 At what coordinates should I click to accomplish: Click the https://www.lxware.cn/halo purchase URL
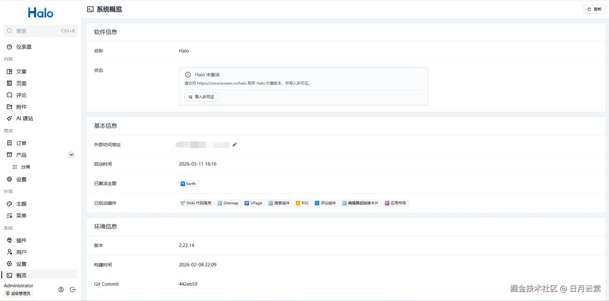[x=222, y=83]
